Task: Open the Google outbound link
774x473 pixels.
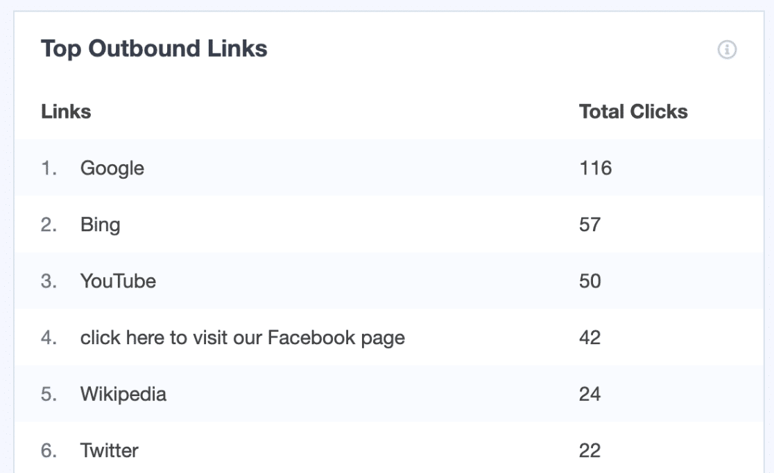Action: (112, 168)
